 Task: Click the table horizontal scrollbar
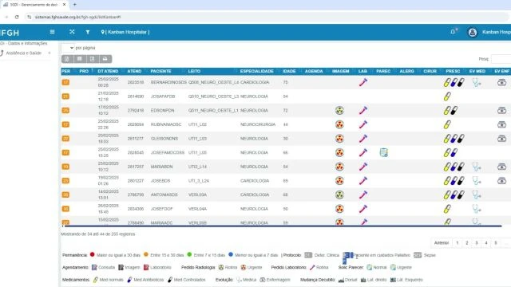point(282,226)
